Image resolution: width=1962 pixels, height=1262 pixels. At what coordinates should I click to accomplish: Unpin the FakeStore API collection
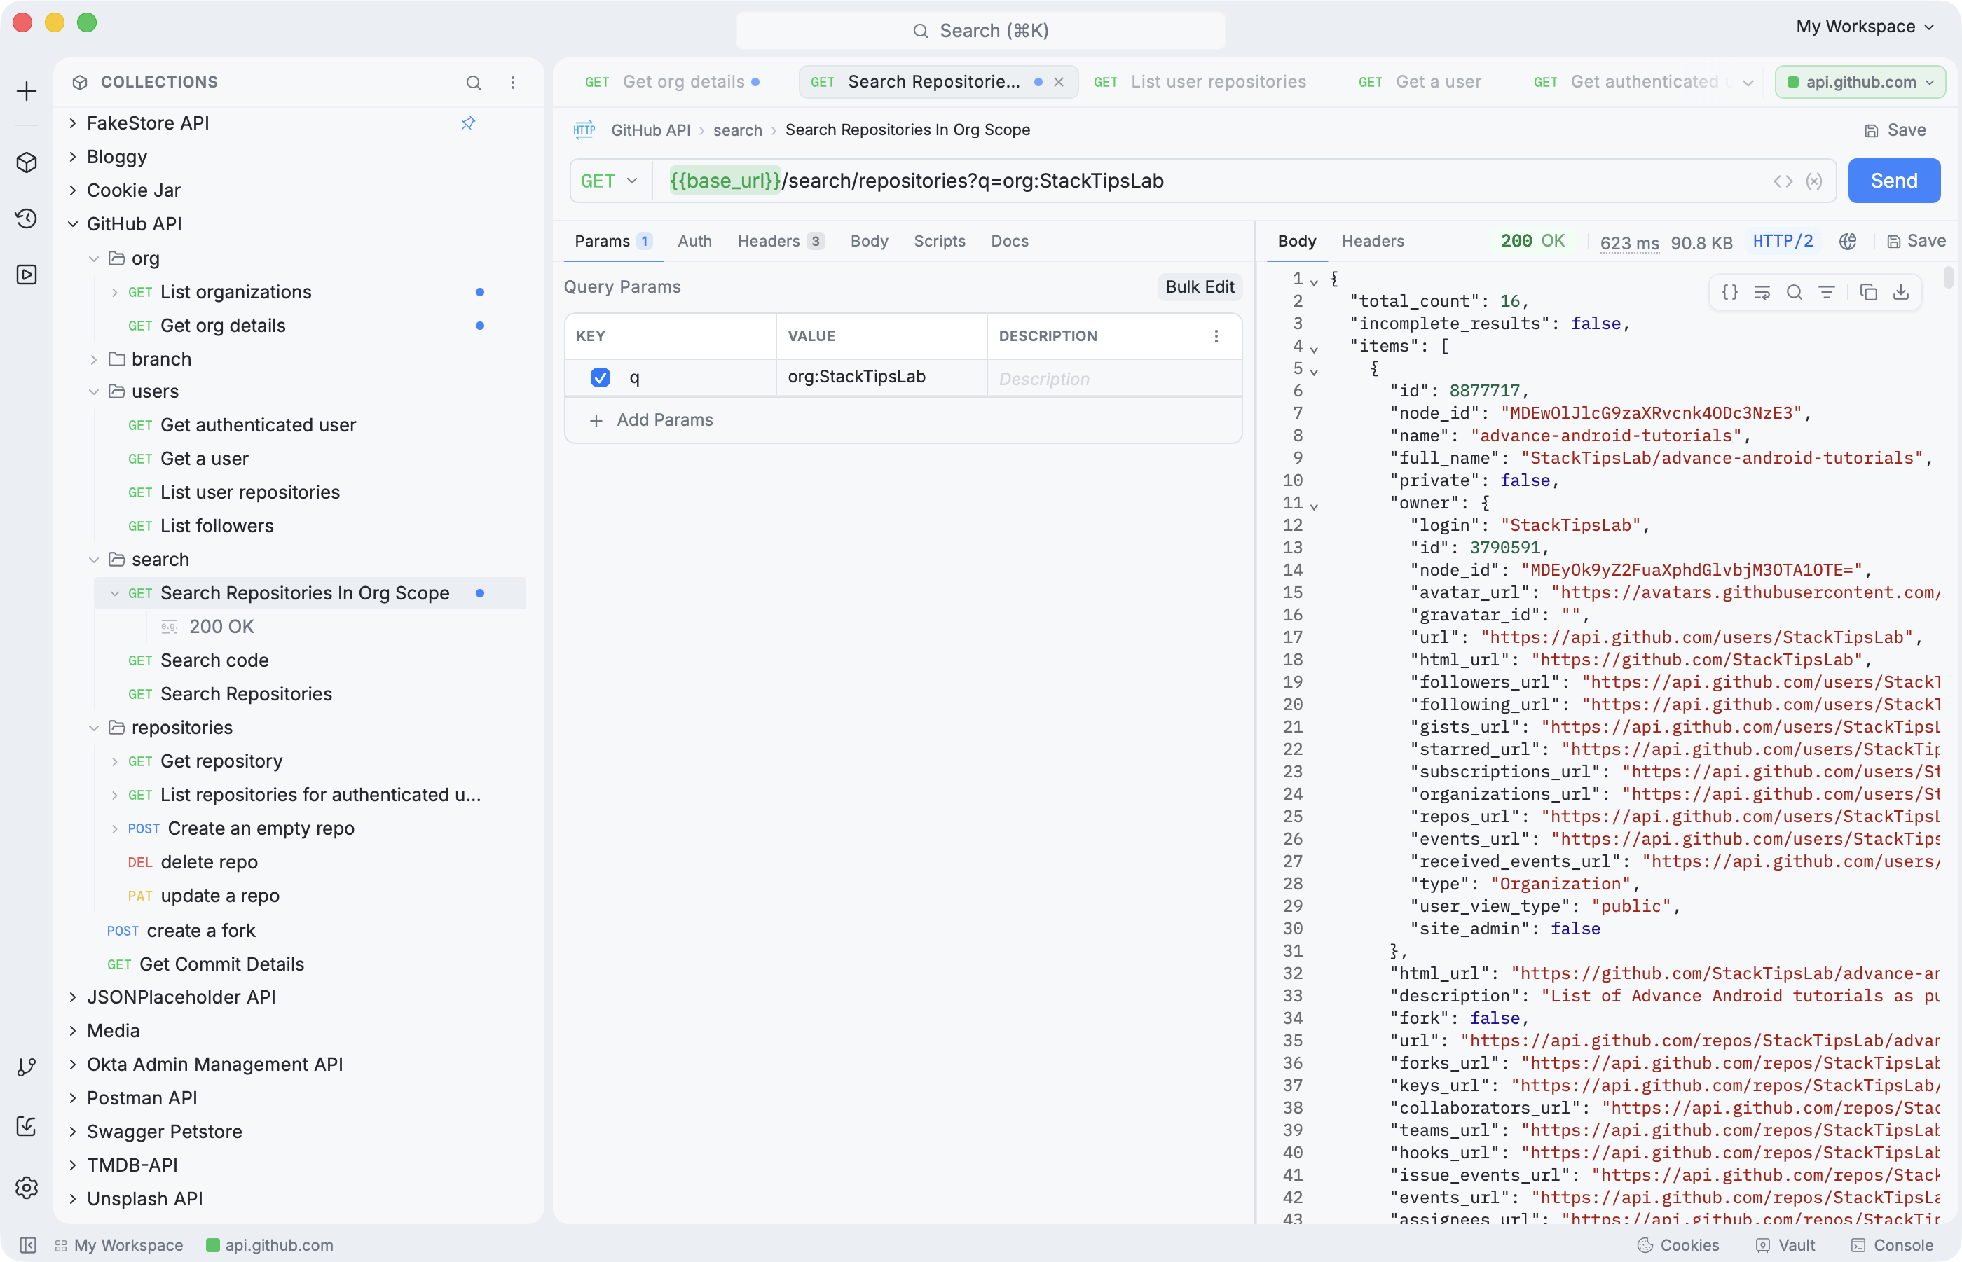(x=468, y=123)
